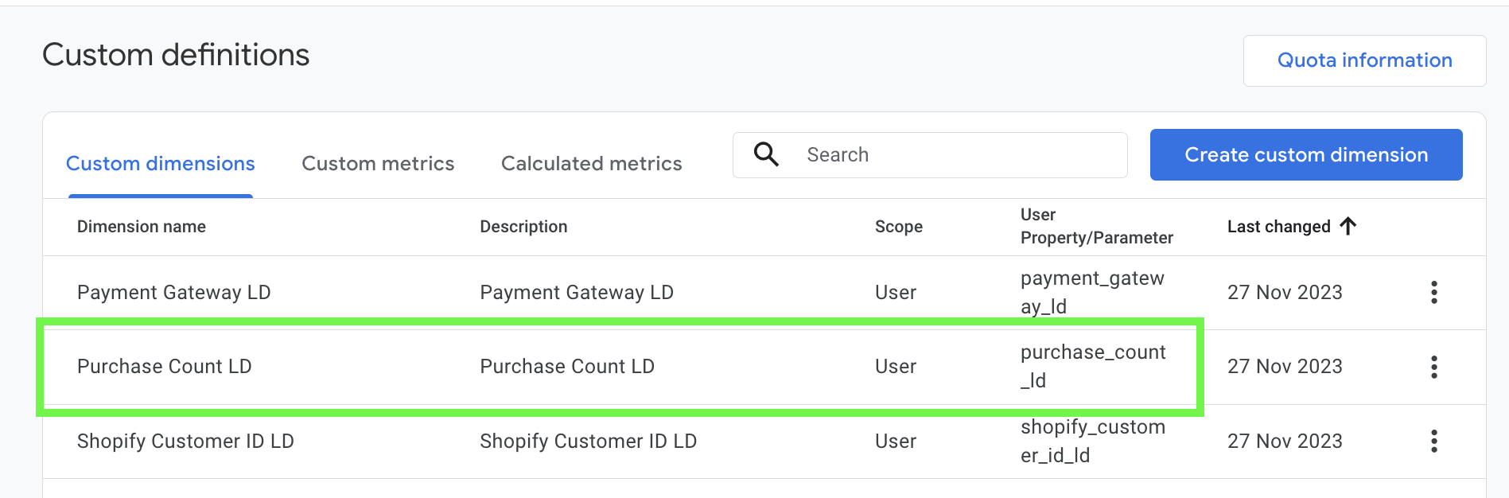The width and height of the screenshot is (1509, 498).
Task: Click the Scope column header
Action: 898,227
